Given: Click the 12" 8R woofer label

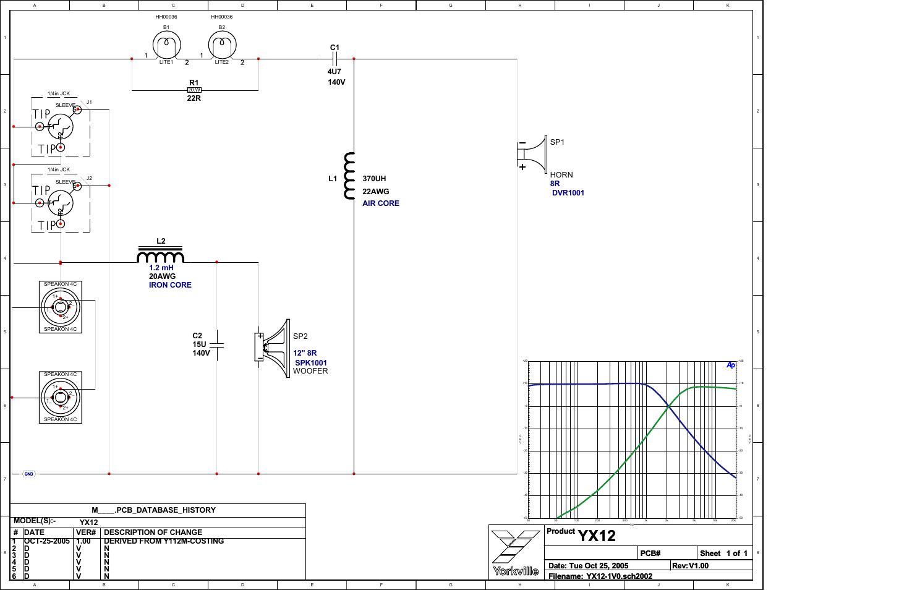Looking at the screenshot, I should point(305,353).
